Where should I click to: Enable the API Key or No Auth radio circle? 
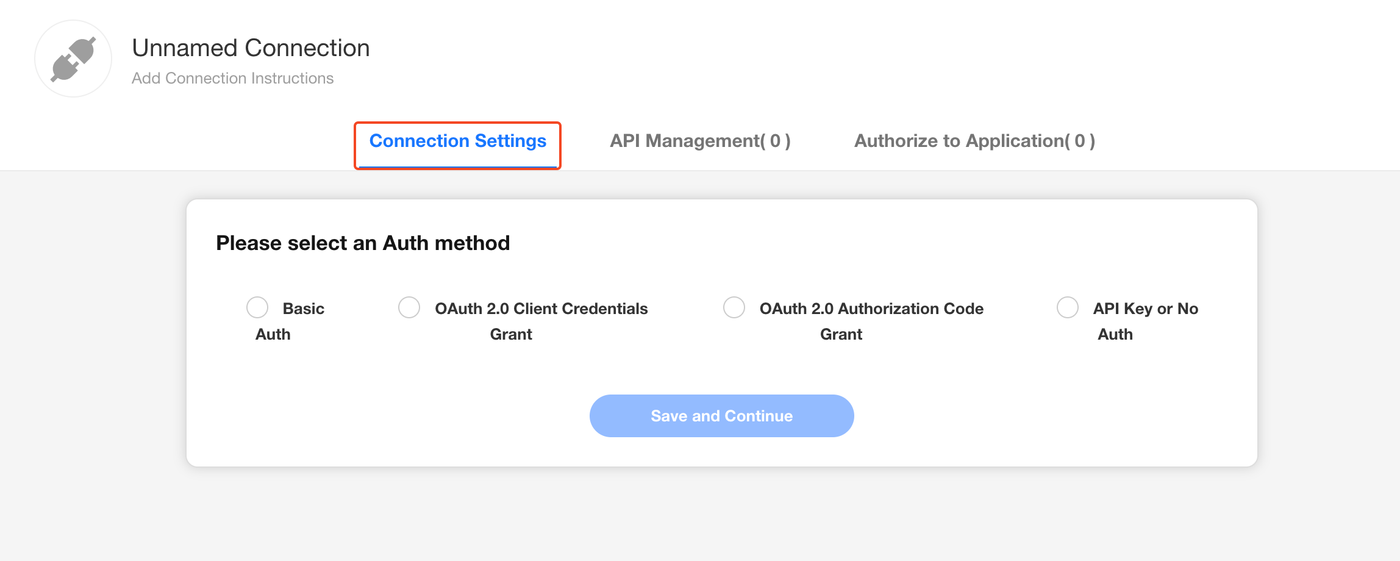[x=1068, y=307]
